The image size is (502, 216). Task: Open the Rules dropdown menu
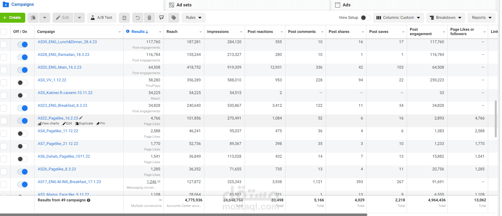(x=194, y=18)
